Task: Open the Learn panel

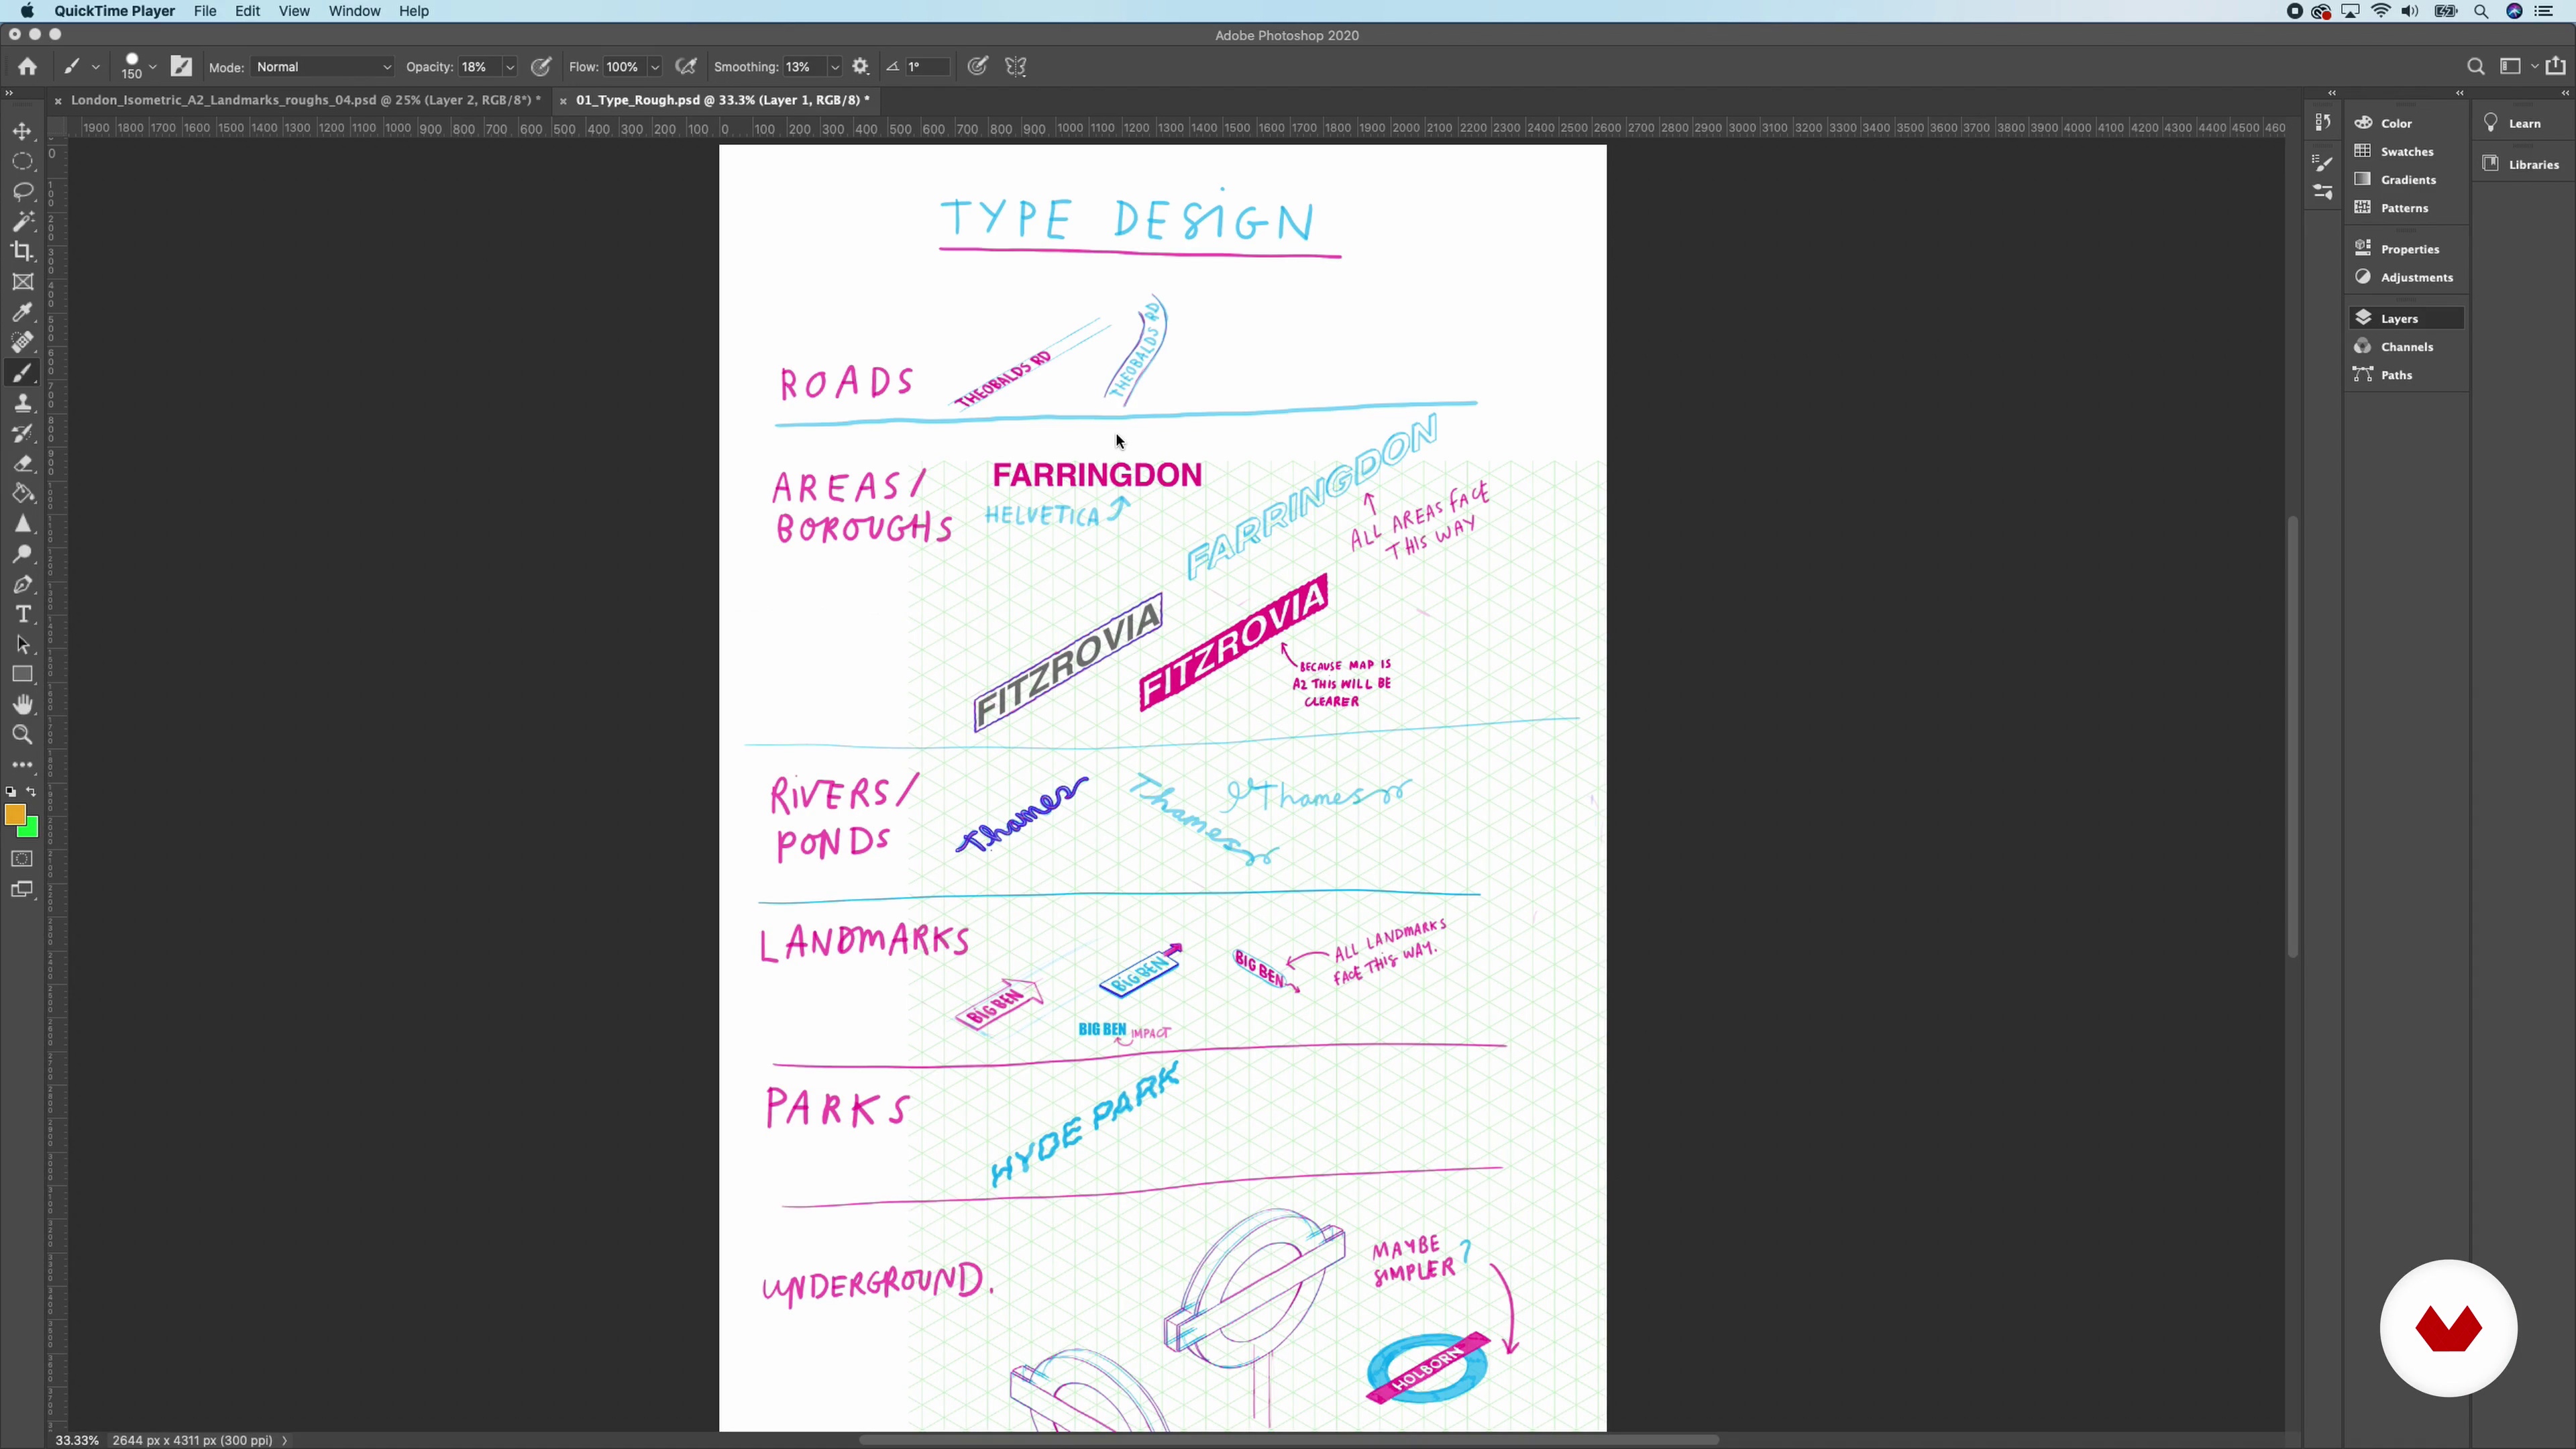Action: coord(2522,123)
